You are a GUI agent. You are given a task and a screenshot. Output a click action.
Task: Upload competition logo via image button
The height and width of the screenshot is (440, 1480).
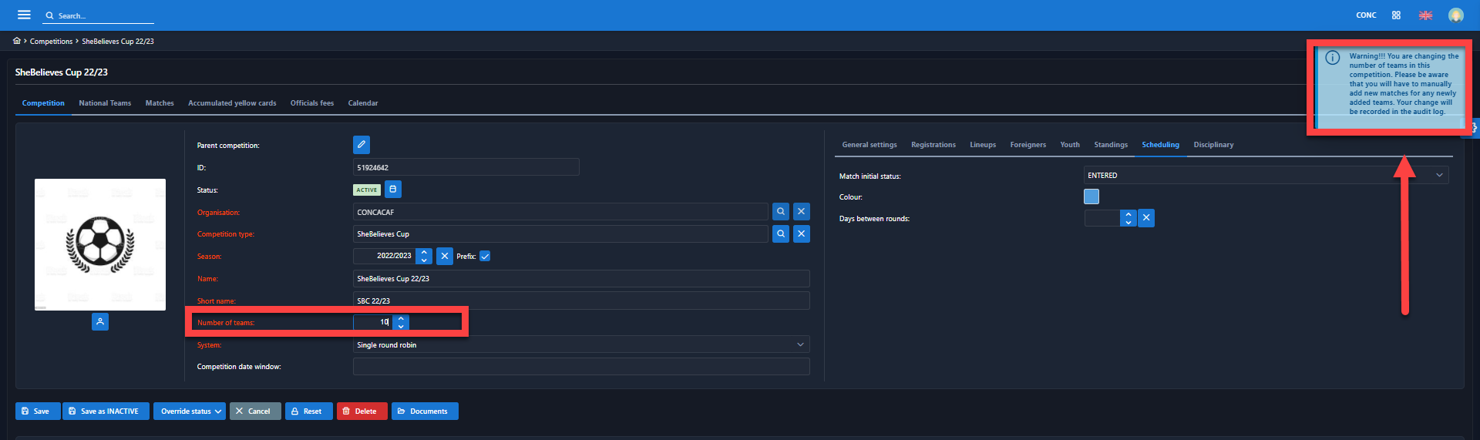[x=100, y=322]
